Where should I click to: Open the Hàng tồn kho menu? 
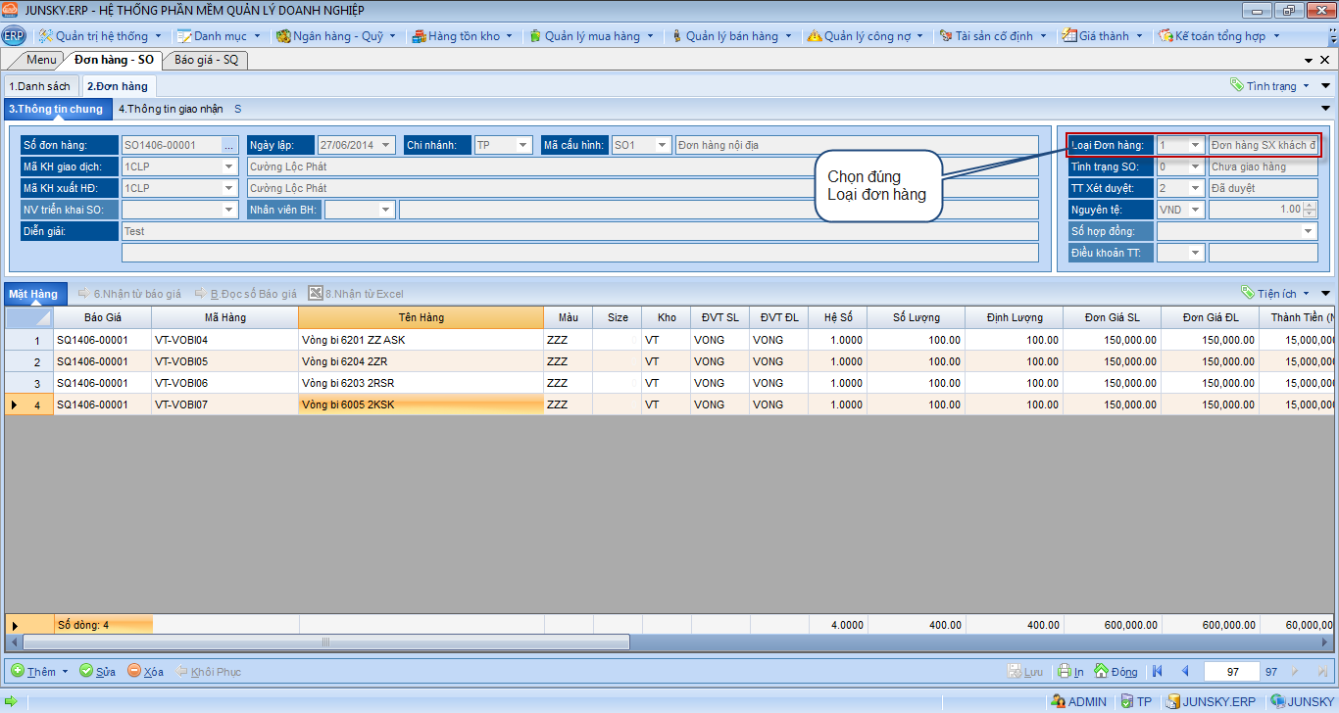click(x=462, y=36)
